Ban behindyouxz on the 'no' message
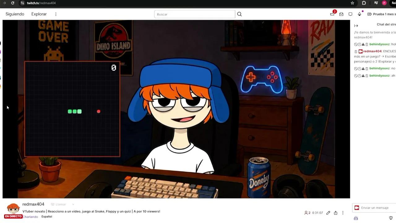This screenshot has height=223, width=396. click(x=356, y=68)
